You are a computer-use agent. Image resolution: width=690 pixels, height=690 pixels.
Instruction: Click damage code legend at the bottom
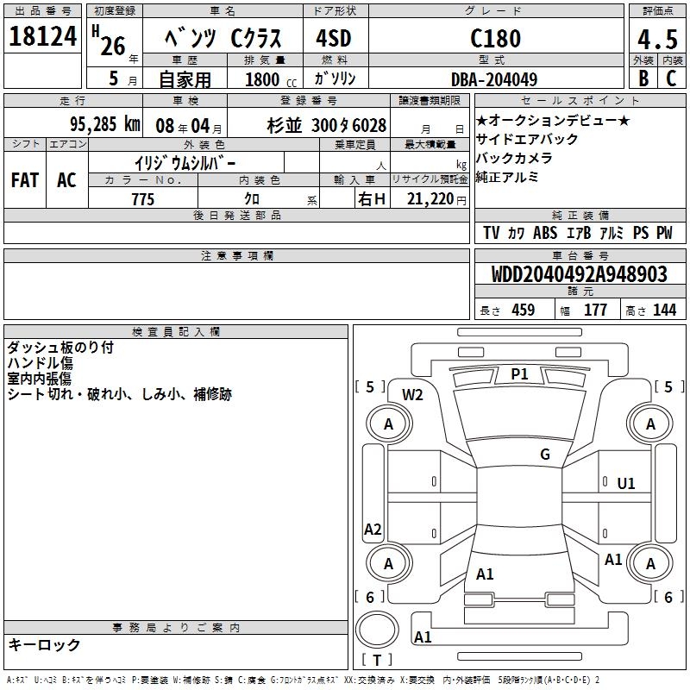[304, 681]
